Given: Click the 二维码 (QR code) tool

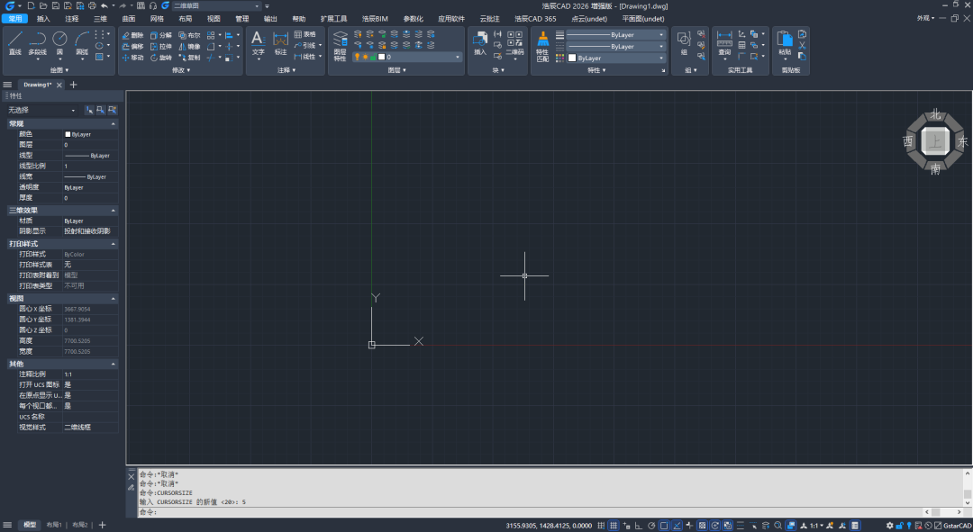Looking at the screenshot, I should pyautogui.click(x=514, y=43).
